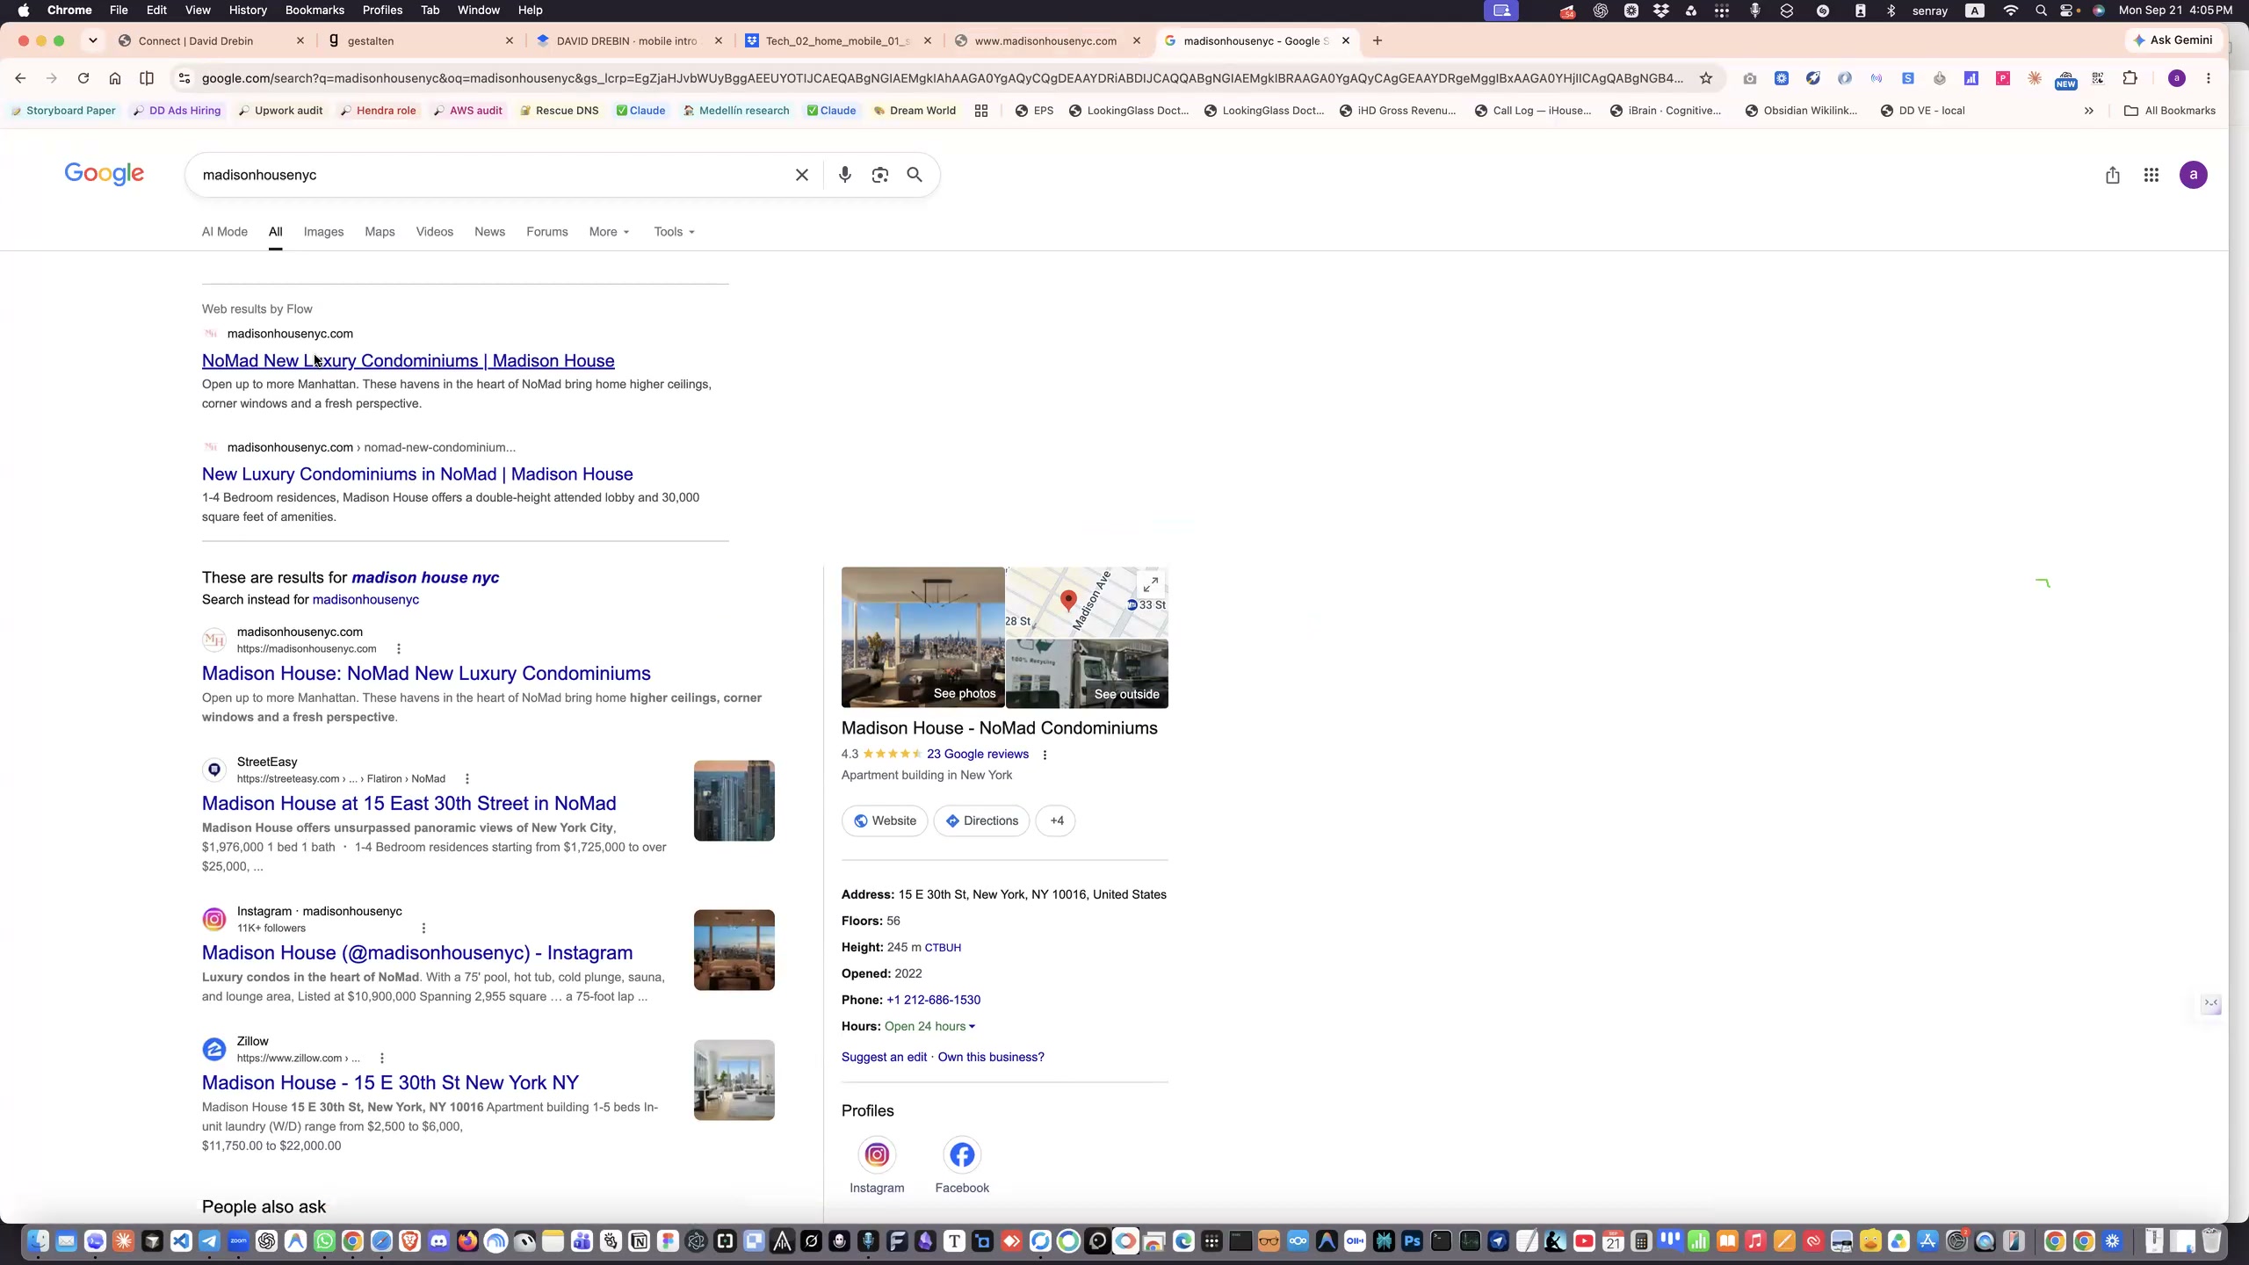
Task: Reload the page with refresh icon
Action: pos(83,78)
